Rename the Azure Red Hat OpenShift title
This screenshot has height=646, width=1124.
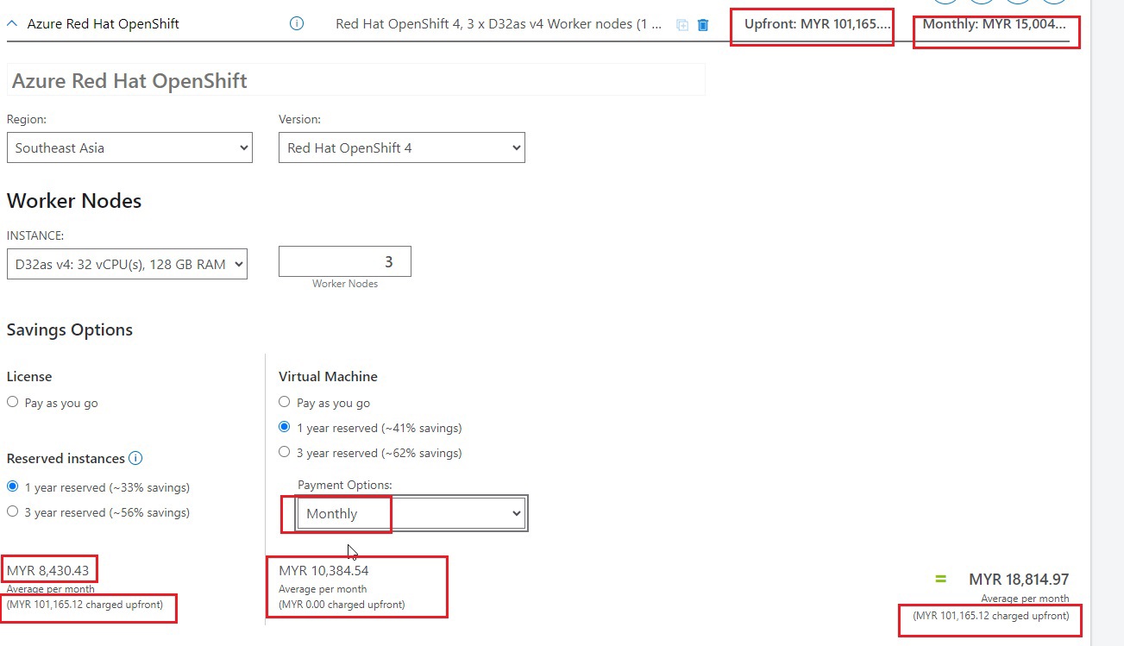[357, 80]
